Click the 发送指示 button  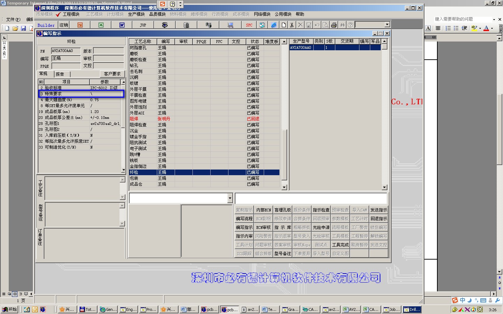(379, 210)
